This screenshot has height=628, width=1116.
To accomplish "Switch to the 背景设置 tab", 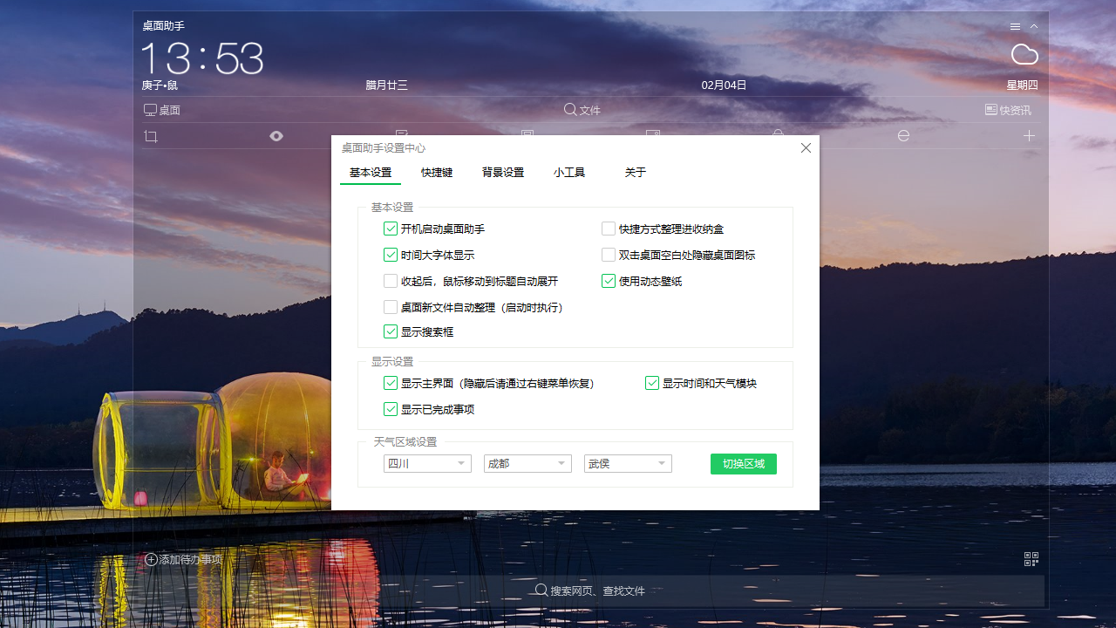I will pyautogui.click(x=504, y=173).
